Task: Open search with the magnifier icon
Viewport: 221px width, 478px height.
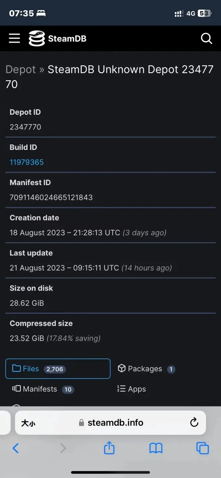Action: point(206,39)
